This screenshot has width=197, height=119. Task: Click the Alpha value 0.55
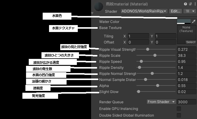187,86
